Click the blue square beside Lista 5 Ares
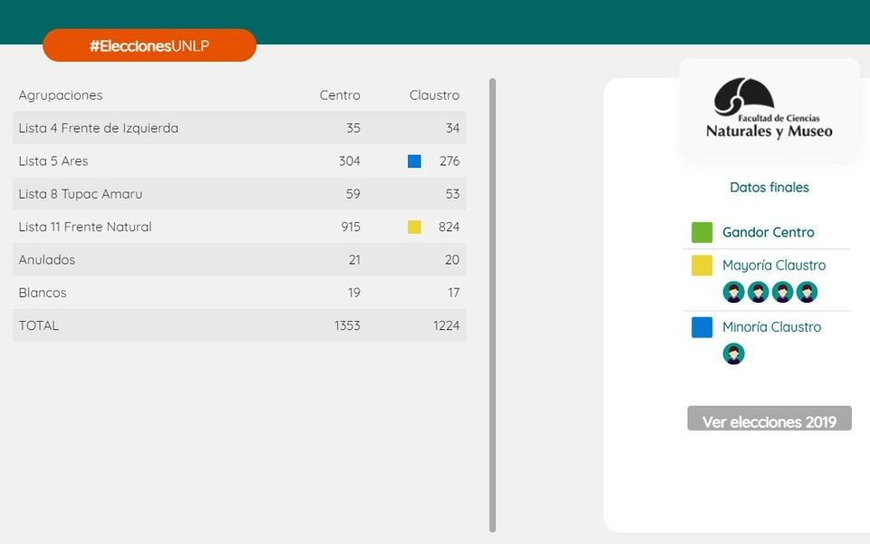Image resolution: width=870 pixels, height=544 pixels. (414, 161)
